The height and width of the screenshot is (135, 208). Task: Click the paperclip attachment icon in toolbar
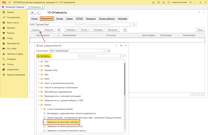tap(125, 30)
